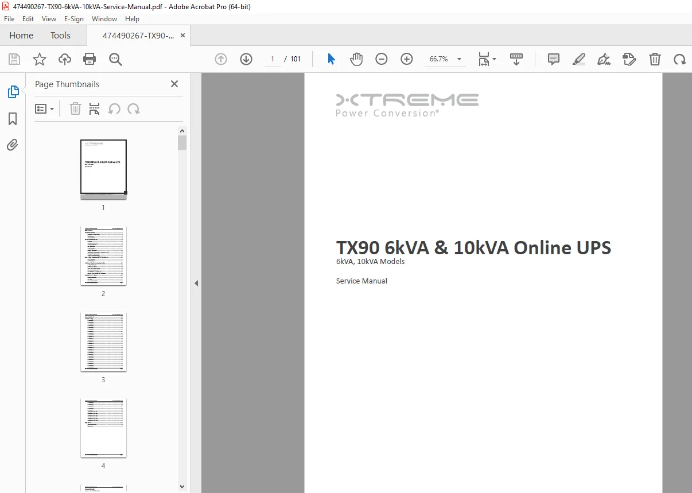
Task: Close the 474490267-TX90 document tab
Action: point(182,36)
